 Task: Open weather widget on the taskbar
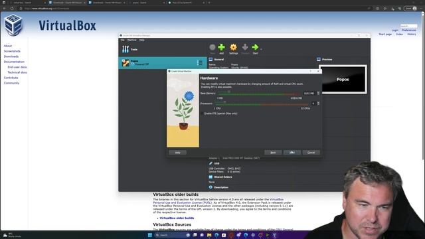tap(11, 235)
